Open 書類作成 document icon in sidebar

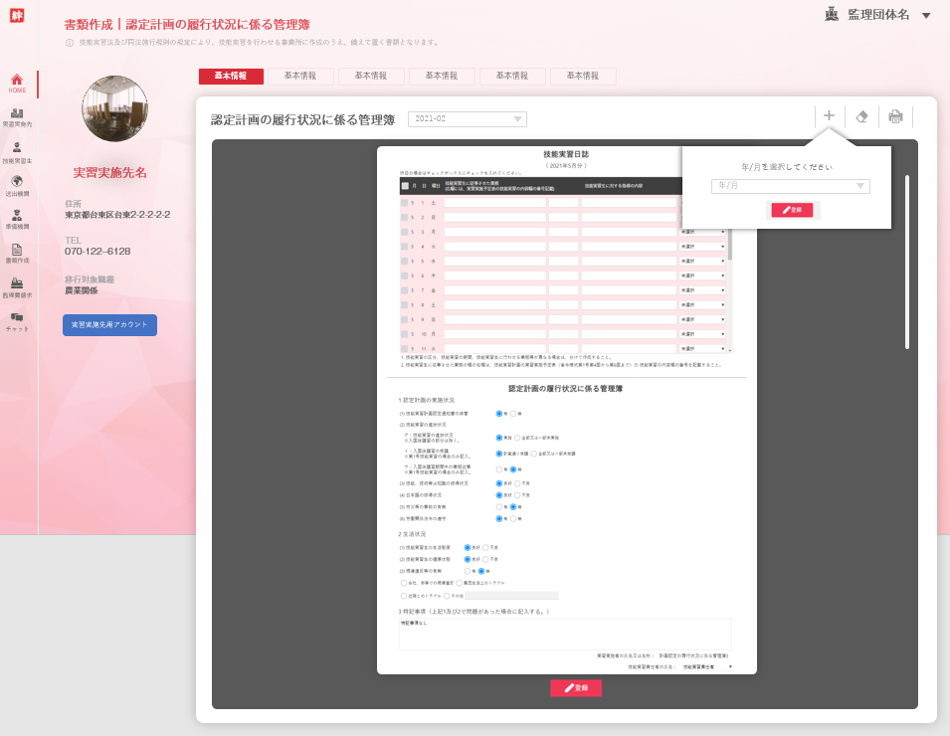coord(17,253)
